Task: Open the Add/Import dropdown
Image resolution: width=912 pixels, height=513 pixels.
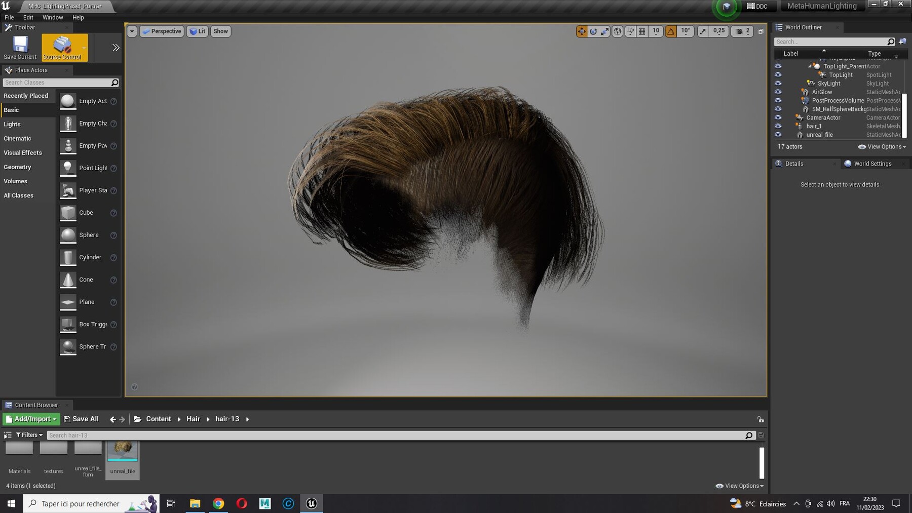Action: (x=31, y=419)
